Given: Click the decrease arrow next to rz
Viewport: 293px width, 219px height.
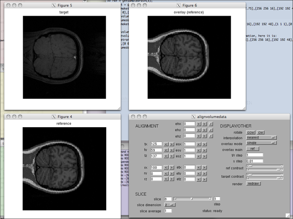Looking at the screenshot, I should [x=166, y=179].
